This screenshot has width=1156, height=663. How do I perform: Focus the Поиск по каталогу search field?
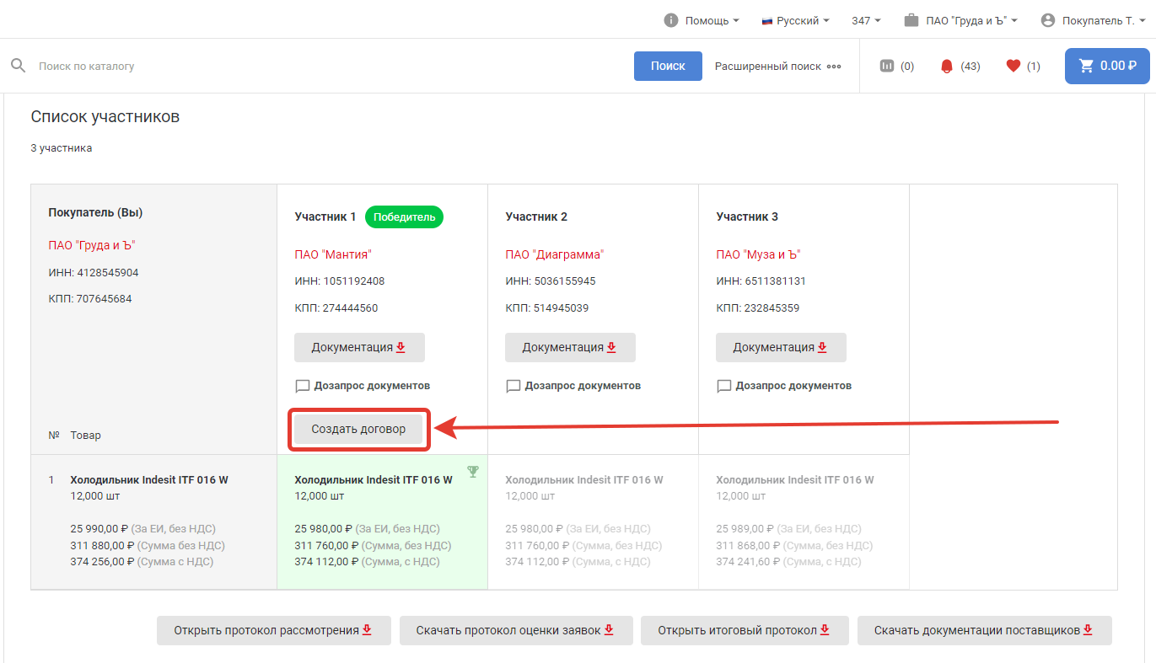pyautogui.click(x=329, y=66)
